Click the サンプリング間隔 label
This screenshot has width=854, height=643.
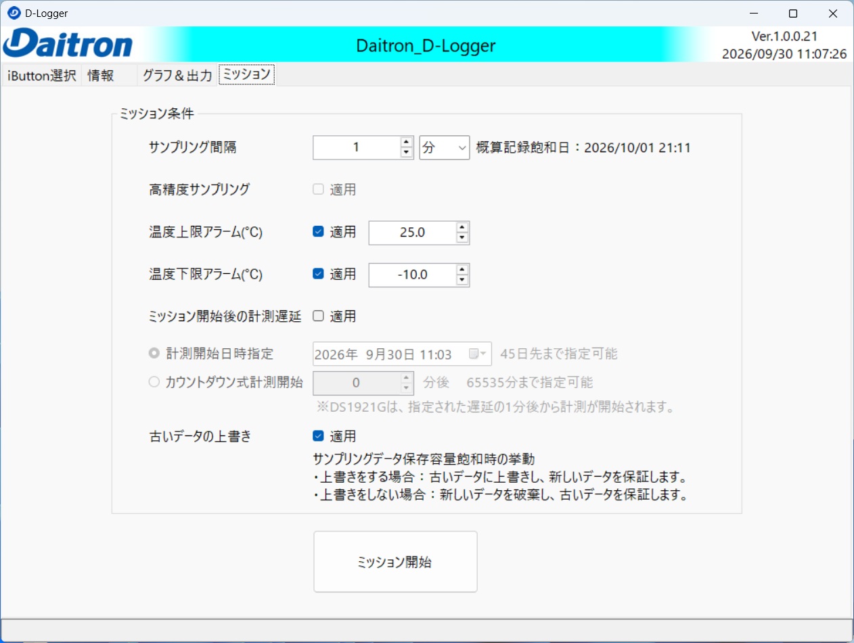(192, 147)
